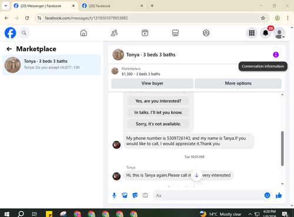The image size is (294, 217).
Task: Open the Groups icon in the top nav
Action: [x=206, y=33]
